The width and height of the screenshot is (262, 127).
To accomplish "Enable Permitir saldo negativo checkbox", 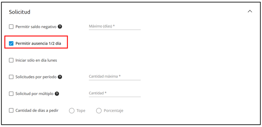I will tap(11, 27).
